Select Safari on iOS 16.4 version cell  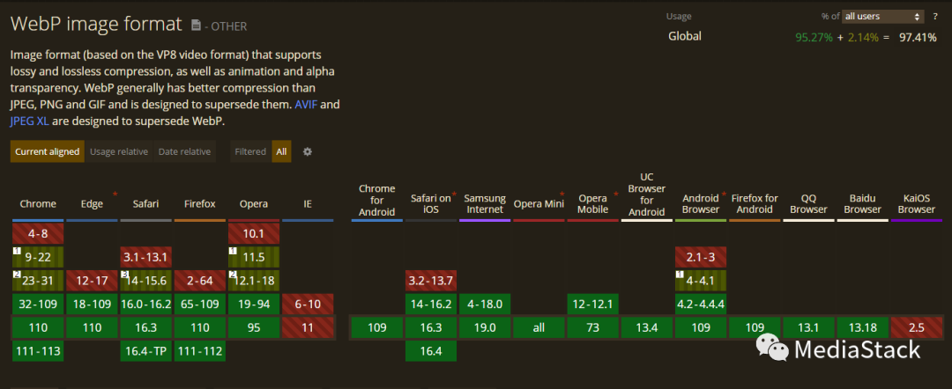432,351
